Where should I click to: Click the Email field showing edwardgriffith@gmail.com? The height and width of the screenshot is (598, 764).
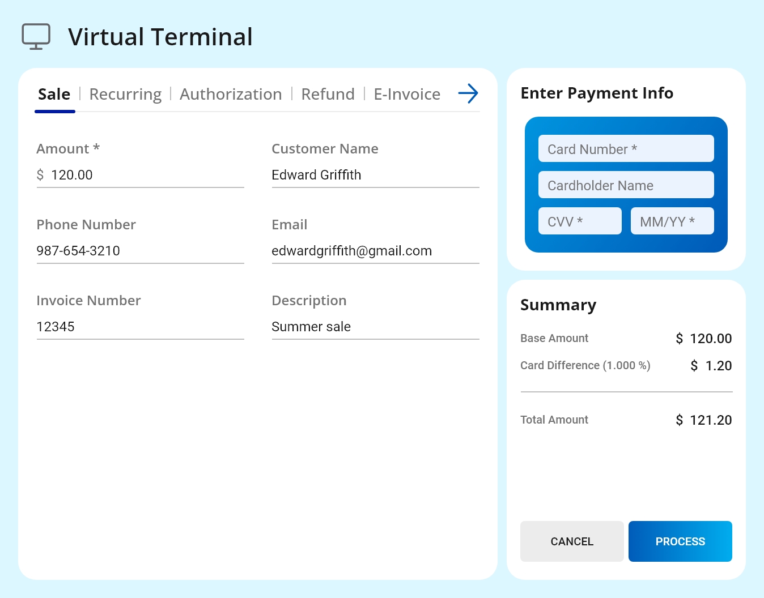coord(375,251)
